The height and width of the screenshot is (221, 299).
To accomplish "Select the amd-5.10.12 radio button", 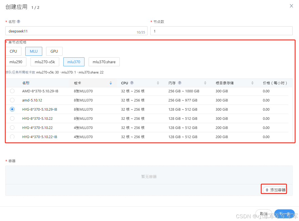I will point(12,100).
